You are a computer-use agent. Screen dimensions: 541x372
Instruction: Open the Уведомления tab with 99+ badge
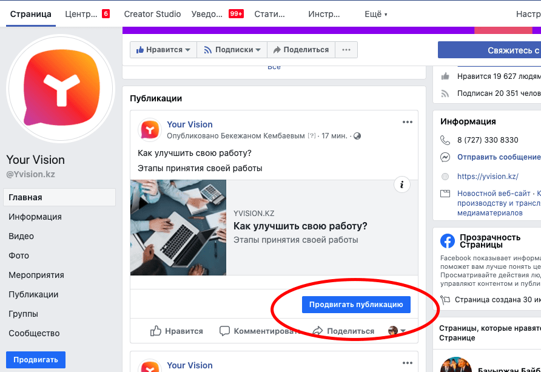[217, 14]
